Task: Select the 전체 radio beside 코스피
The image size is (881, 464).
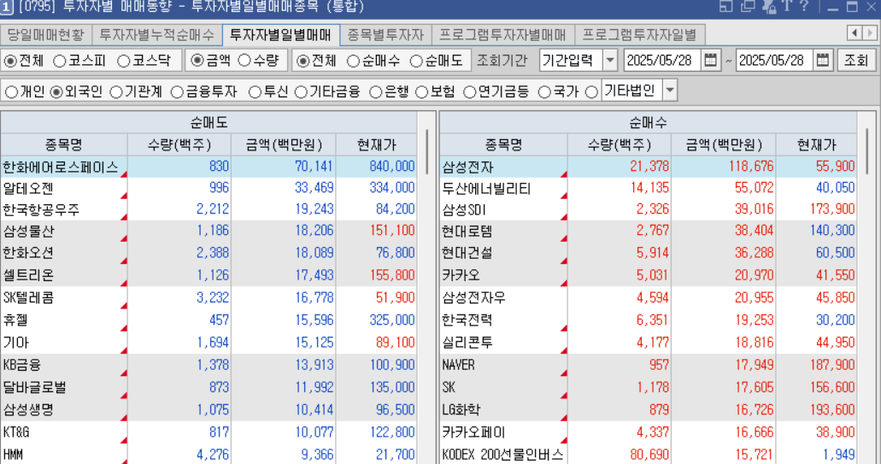Action: point(10,62)
